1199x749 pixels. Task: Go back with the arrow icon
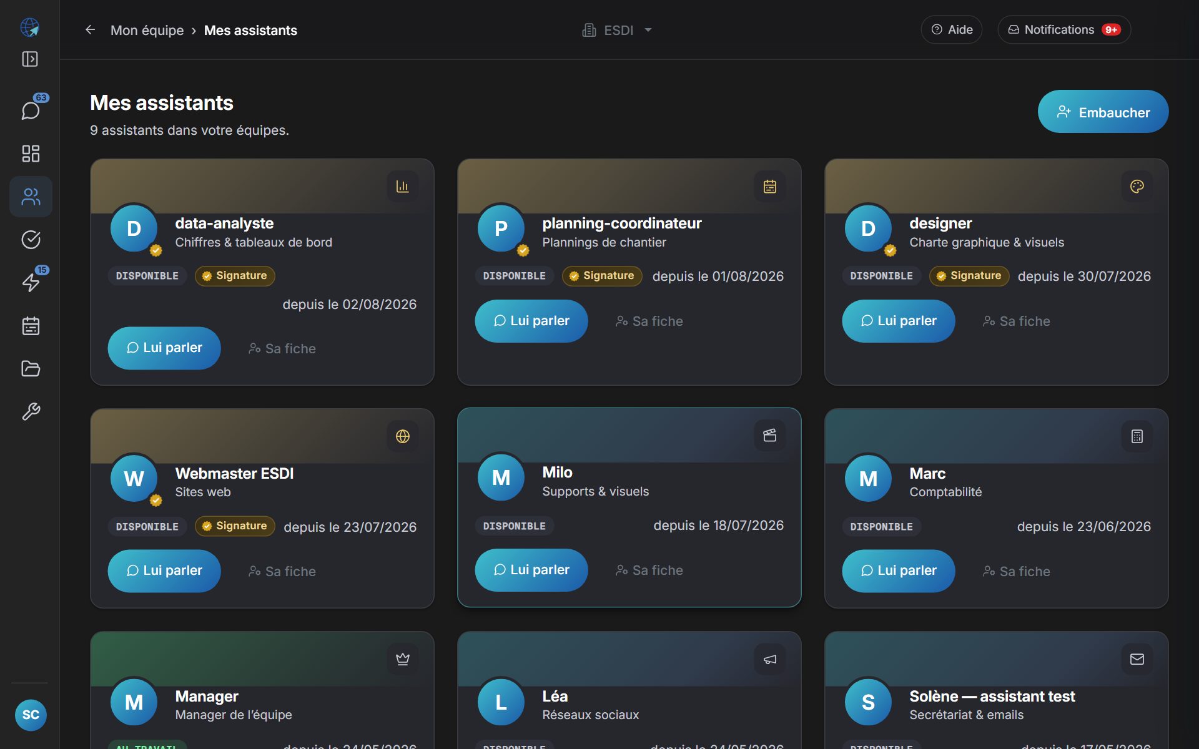[x=91, y=30]
